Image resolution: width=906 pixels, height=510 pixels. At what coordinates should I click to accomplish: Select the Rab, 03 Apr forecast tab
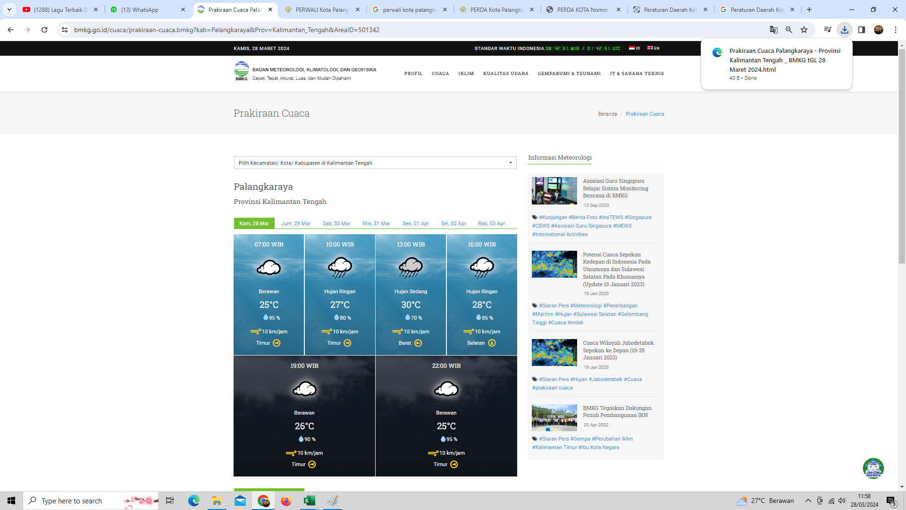(x=491, y=223)
